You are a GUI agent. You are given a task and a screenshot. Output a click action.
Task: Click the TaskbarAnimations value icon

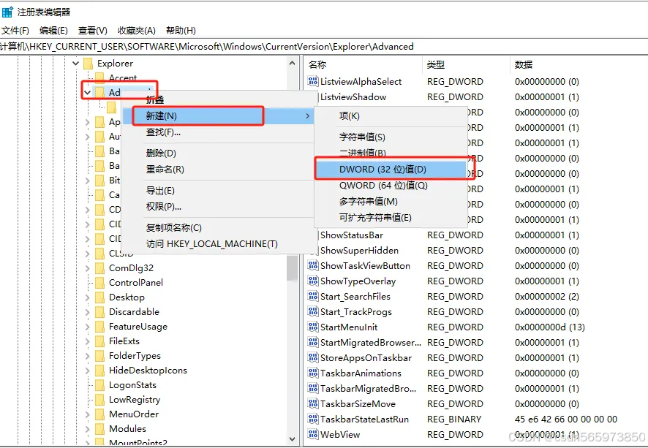click(313, 373)
